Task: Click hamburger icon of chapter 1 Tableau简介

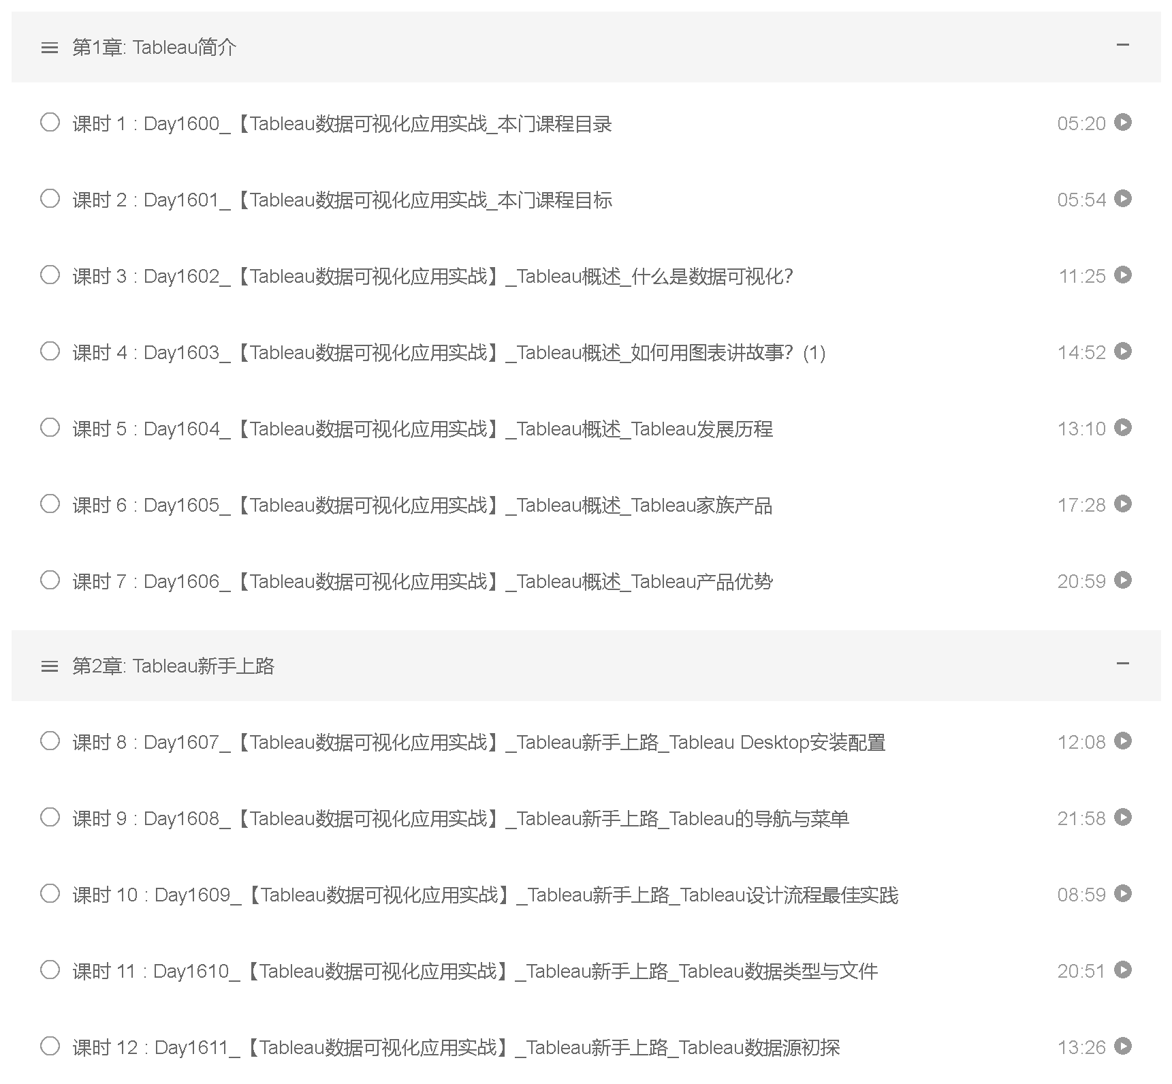Action: 50,48
